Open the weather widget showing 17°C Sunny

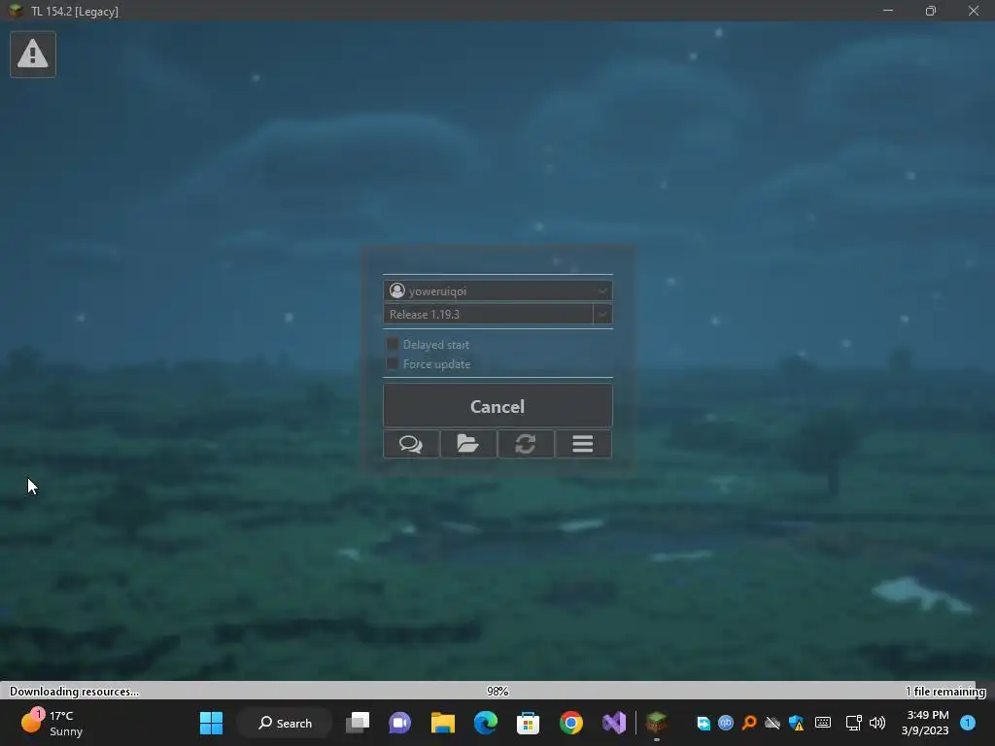pos(52,723)
